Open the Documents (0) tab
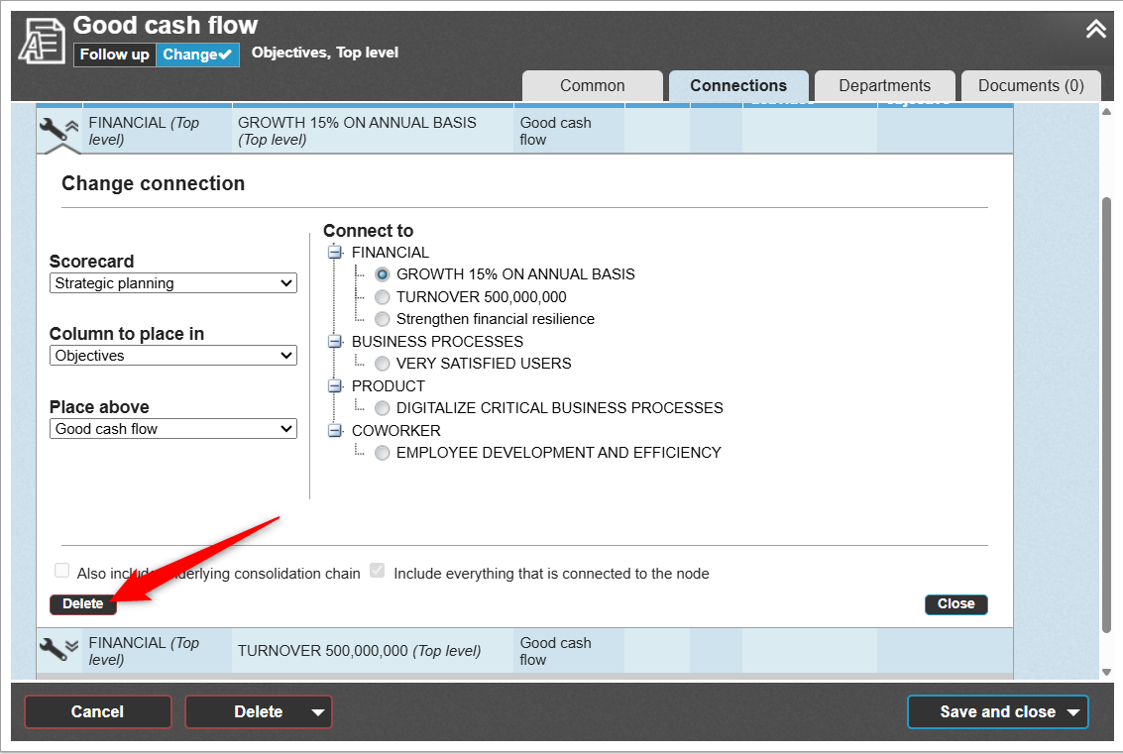This screenshot has height=754, width=1123. (1031, 86)
